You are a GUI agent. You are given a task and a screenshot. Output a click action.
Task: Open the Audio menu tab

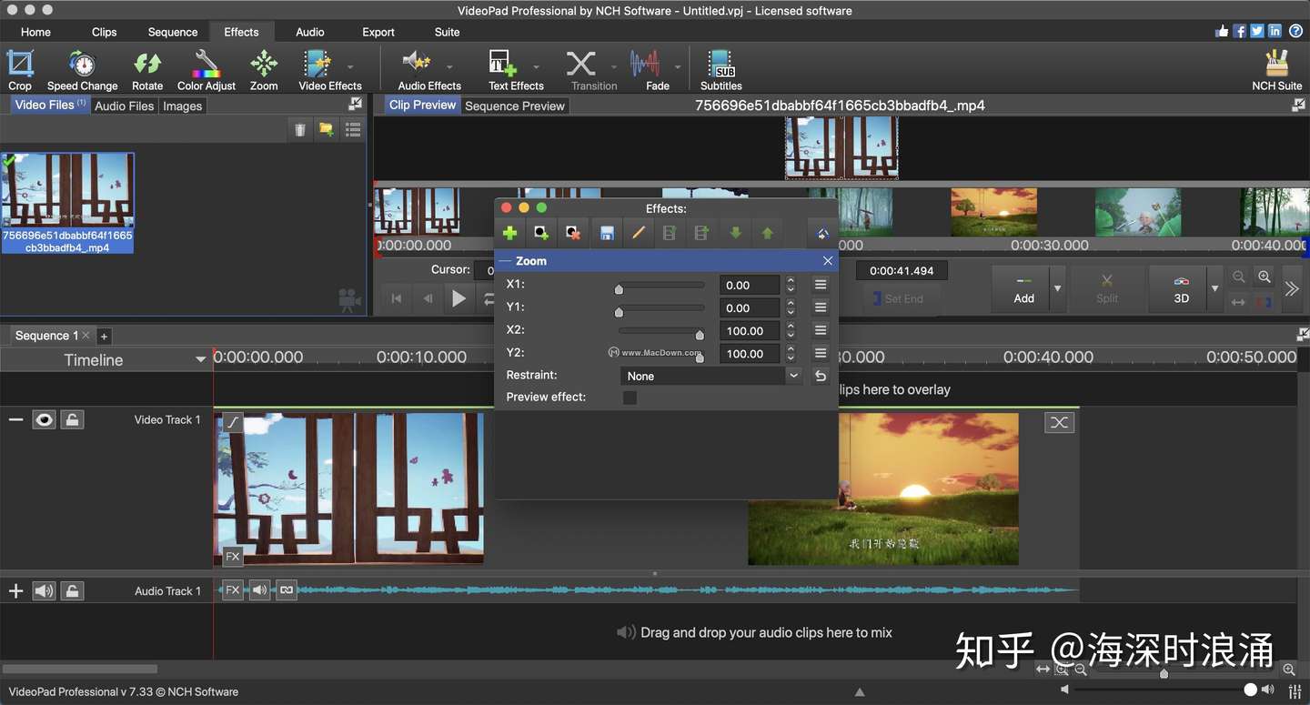(310, 32)
